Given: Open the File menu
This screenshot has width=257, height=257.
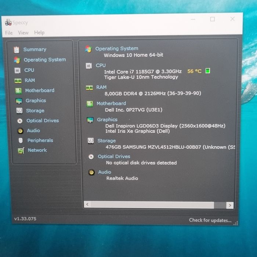Looking at the screenshot, I should pos(9,33).
